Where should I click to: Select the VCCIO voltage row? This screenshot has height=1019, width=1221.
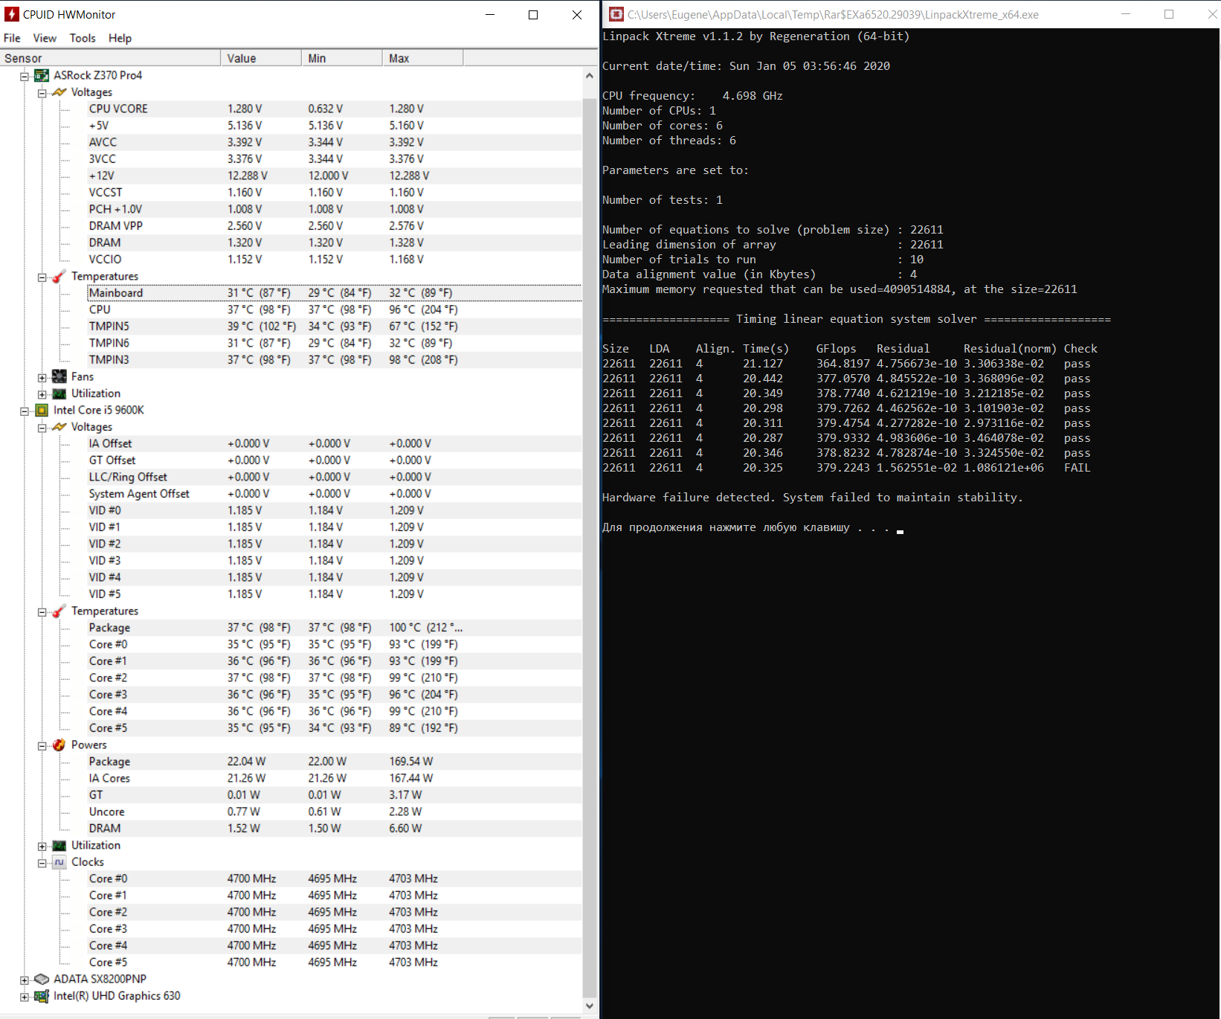(335, 260)
